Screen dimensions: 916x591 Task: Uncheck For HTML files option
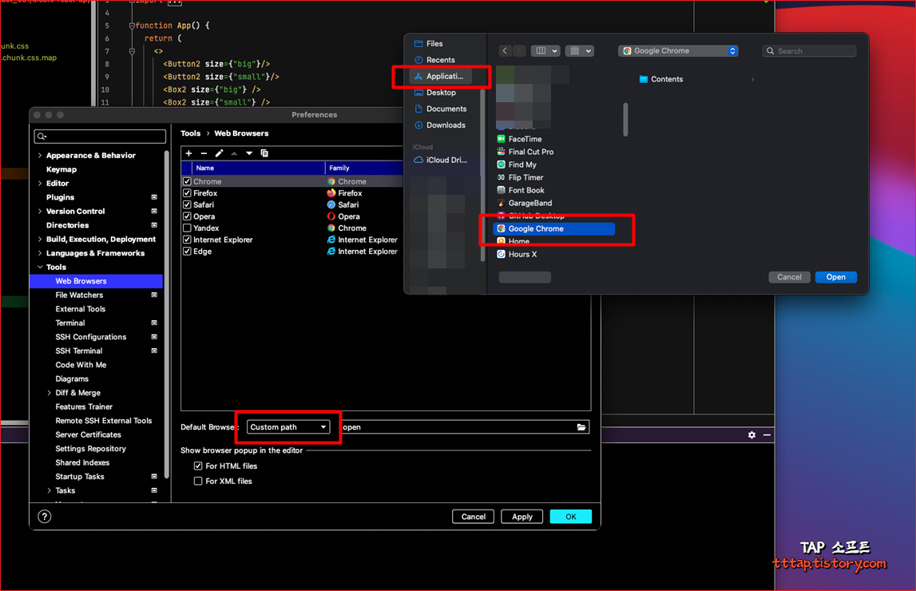(198, 466)
